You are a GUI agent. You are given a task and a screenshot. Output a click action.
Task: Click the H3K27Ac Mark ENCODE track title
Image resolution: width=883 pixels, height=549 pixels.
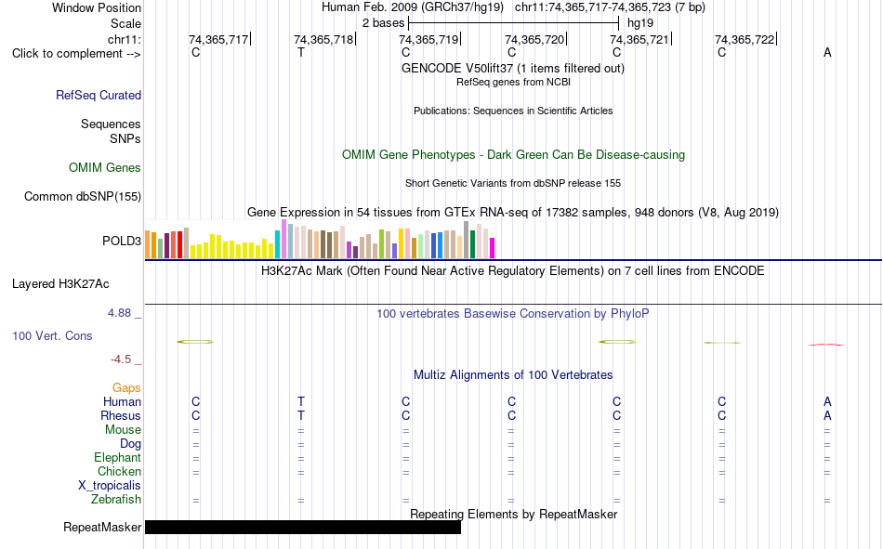pyautogui.click(x=512, y=271)
